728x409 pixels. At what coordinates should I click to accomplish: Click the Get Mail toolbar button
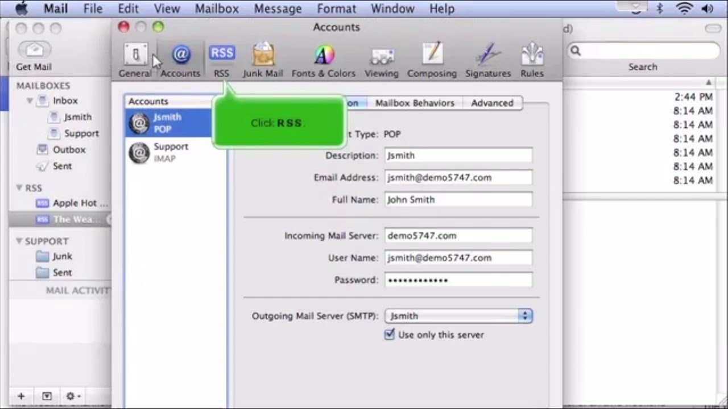point(34,56)
